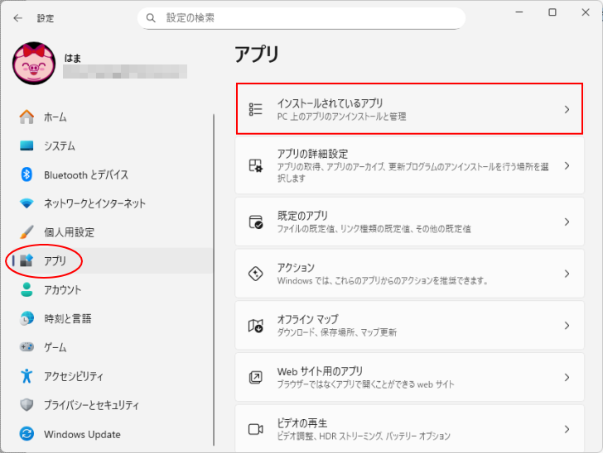
Task: Open 既定のアプリ settings
Action: click(409, 222)
